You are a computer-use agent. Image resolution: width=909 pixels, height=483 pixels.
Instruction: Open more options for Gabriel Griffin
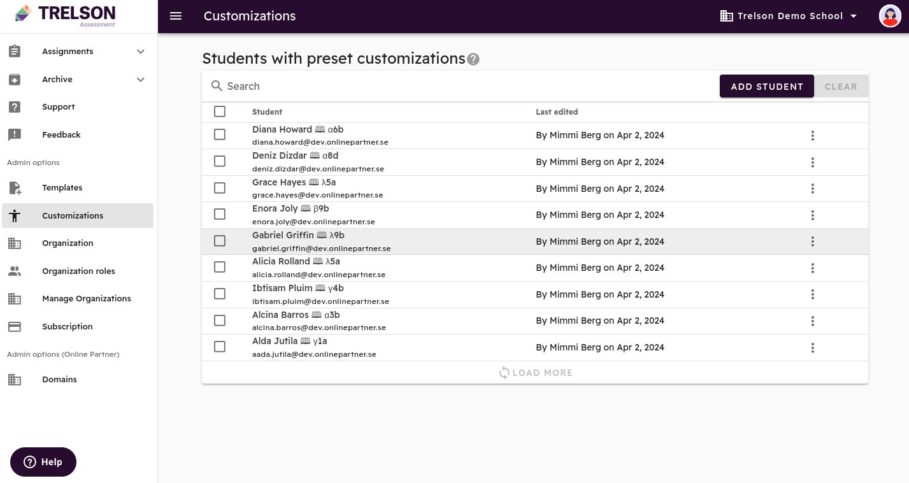(x=812, y=242)
